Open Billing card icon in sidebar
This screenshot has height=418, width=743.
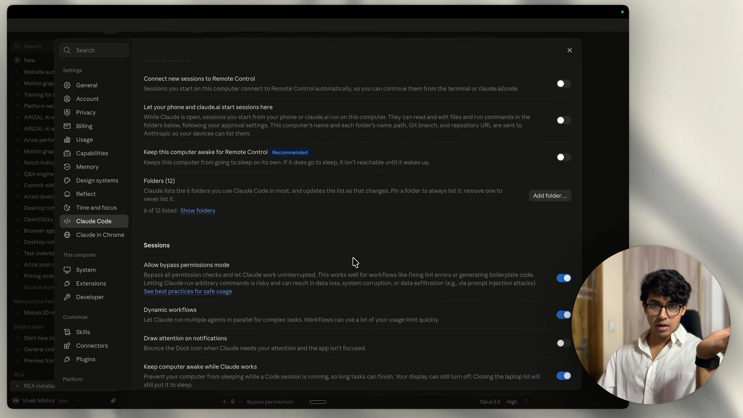67,126
